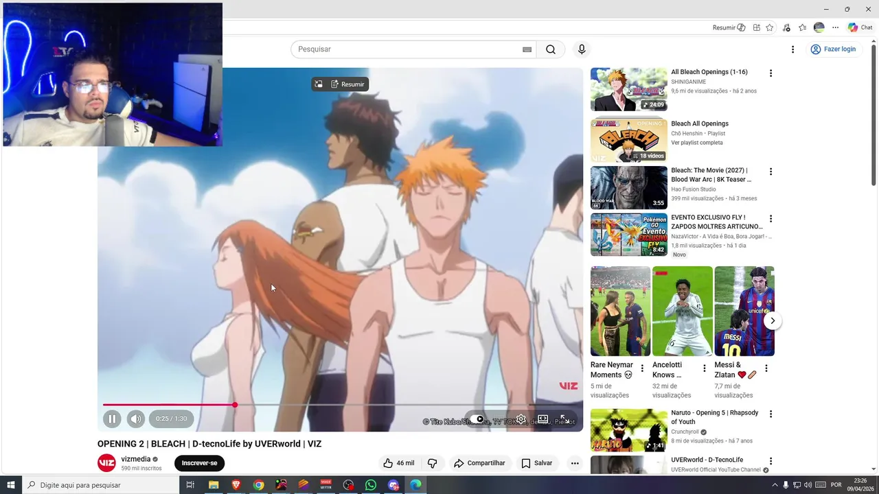
Task: Open the clock showing 23:26
Action: (860, 485)
